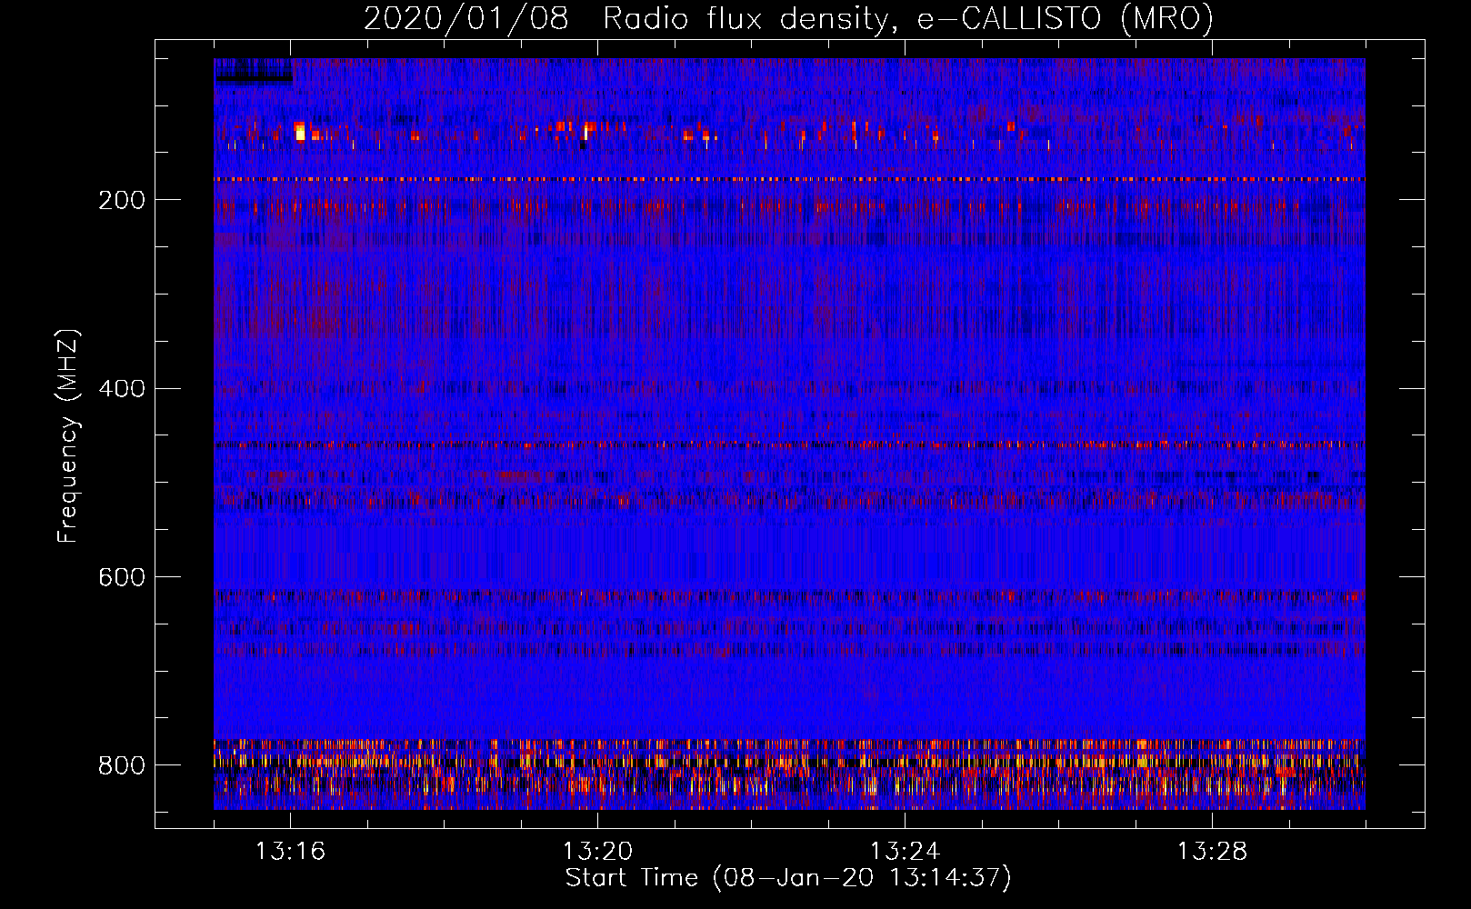Click the 13:16 time tick label

[290, 852]
